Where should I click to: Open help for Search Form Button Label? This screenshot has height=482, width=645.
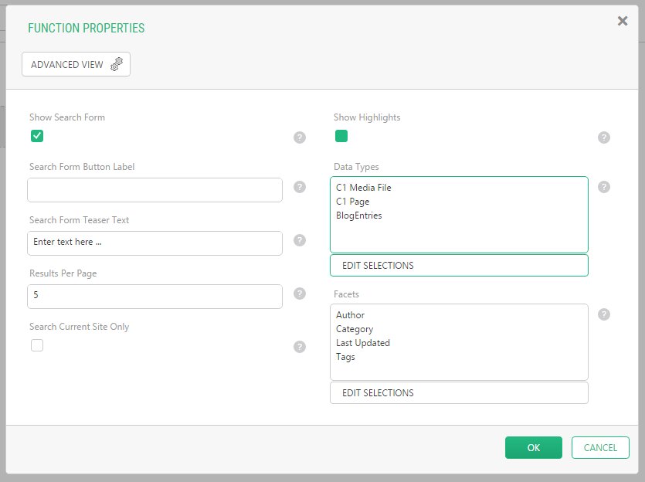(x=300, y=187)
